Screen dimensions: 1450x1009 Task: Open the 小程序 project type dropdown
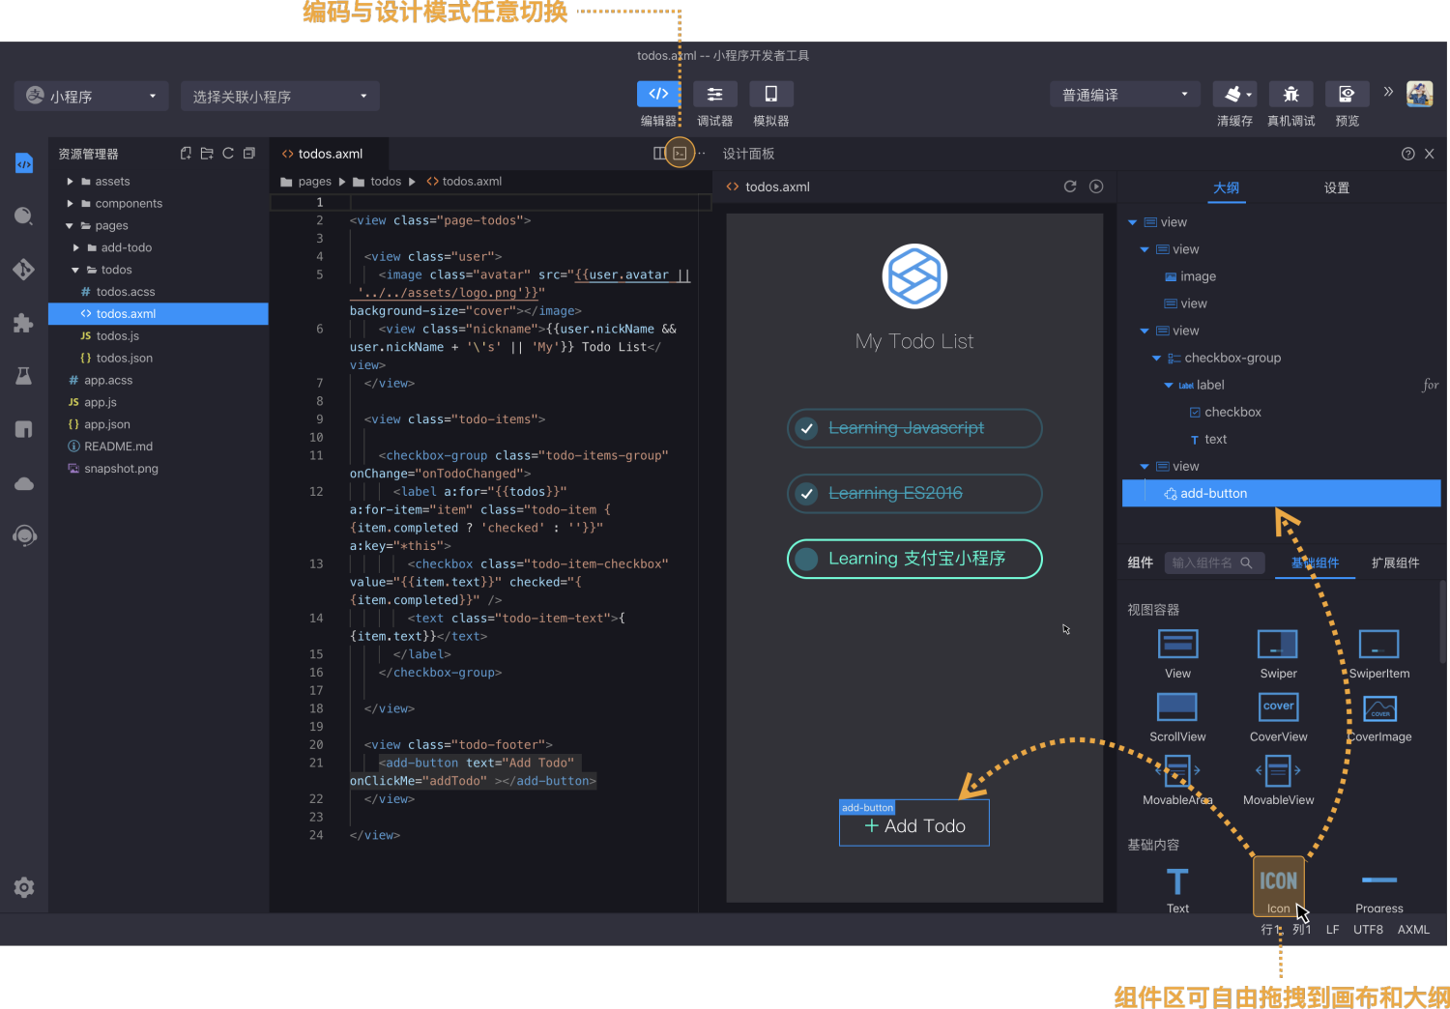92,96
